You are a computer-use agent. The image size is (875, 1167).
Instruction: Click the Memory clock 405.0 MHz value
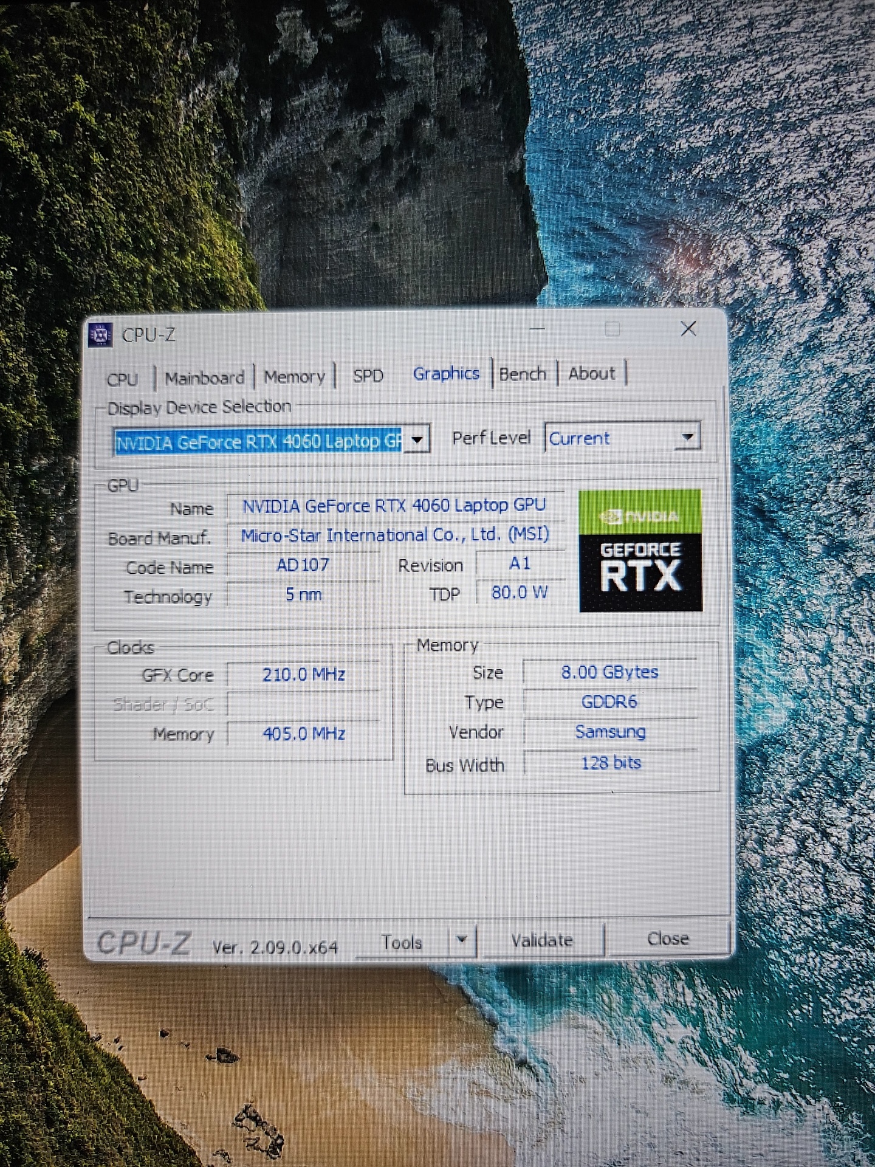coord(304,734)
